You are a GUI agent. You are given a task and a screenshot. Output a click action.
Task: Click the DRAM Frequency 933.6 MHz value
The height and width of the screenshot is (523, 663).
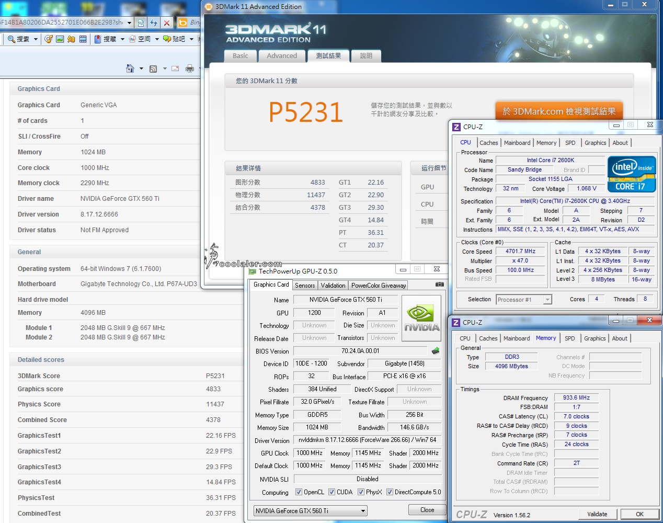[x=576, y=398]
